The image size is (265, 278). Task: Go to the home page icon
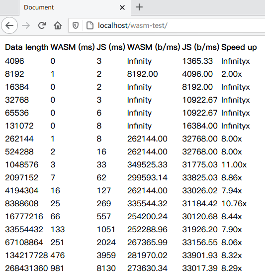[58, 25]
